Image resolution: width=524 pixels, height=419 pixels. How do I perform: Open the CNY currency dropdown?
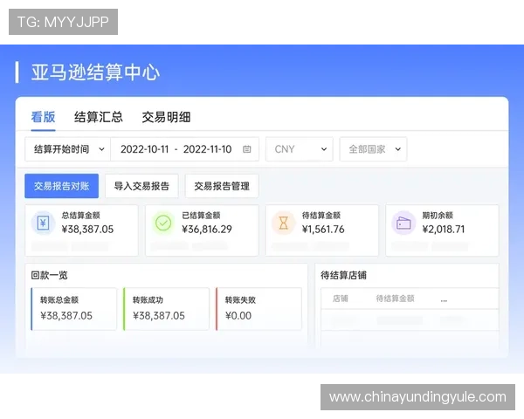tap(300, 149)
